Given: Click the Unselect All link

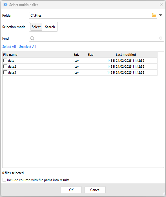Looking at the screenshot, I should pos(27,47).
